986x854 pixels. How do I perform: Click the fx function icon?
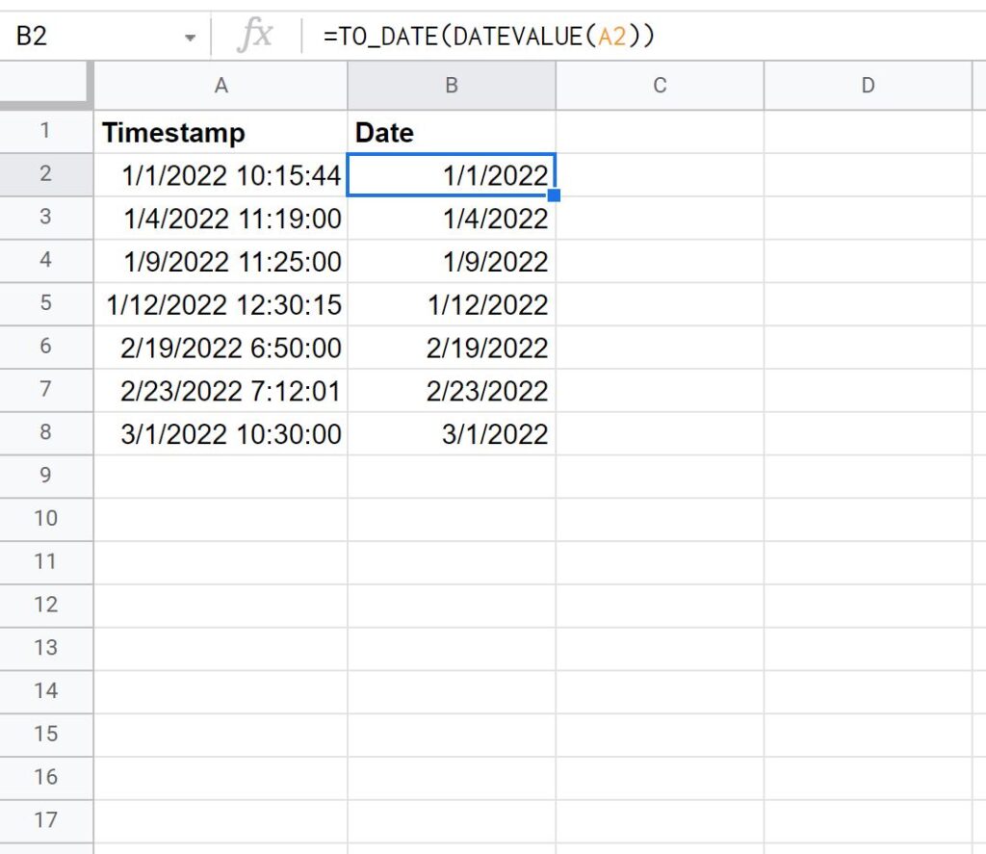click(x=255, y=37)
